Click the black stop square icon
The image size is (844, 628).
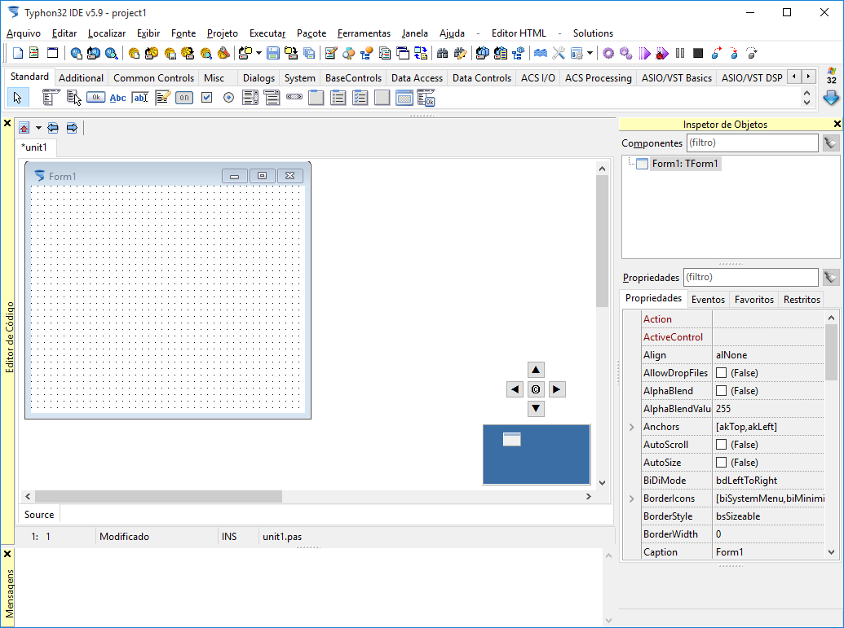[697, 53]
